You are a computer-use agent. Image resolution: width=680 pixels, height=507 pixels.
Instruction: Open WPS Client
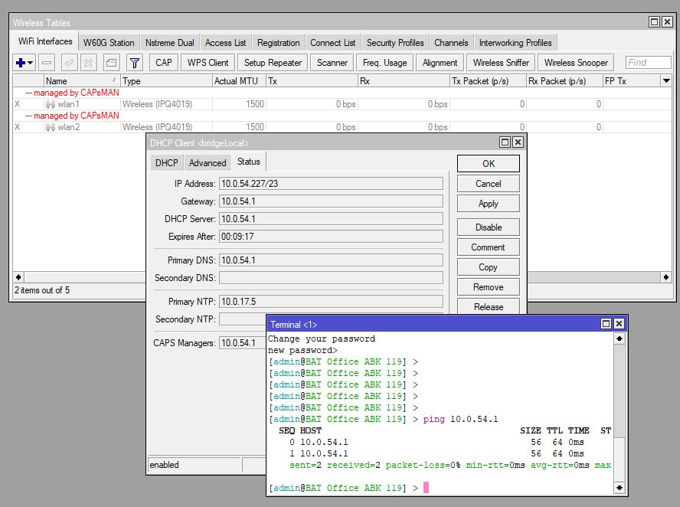pos(208,63)
